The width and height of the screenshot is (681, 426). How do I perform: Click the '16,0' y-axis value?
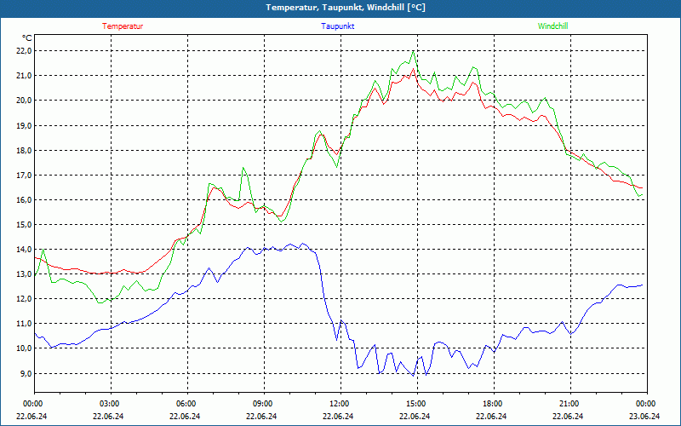pos(24,200)
